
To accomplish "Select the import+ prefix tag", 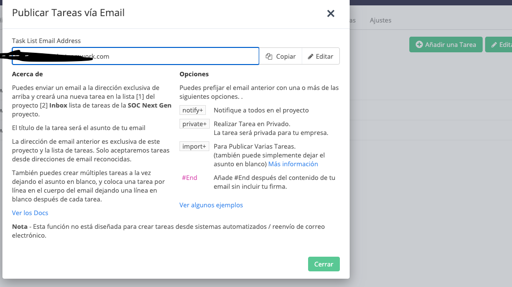I will (x=194, y=146).
